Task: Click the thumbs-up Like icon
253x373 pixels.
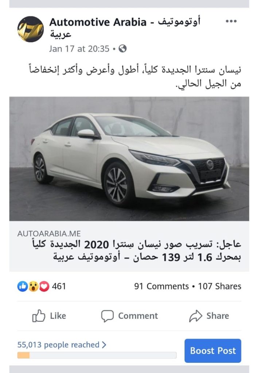Action: (39, 316)
